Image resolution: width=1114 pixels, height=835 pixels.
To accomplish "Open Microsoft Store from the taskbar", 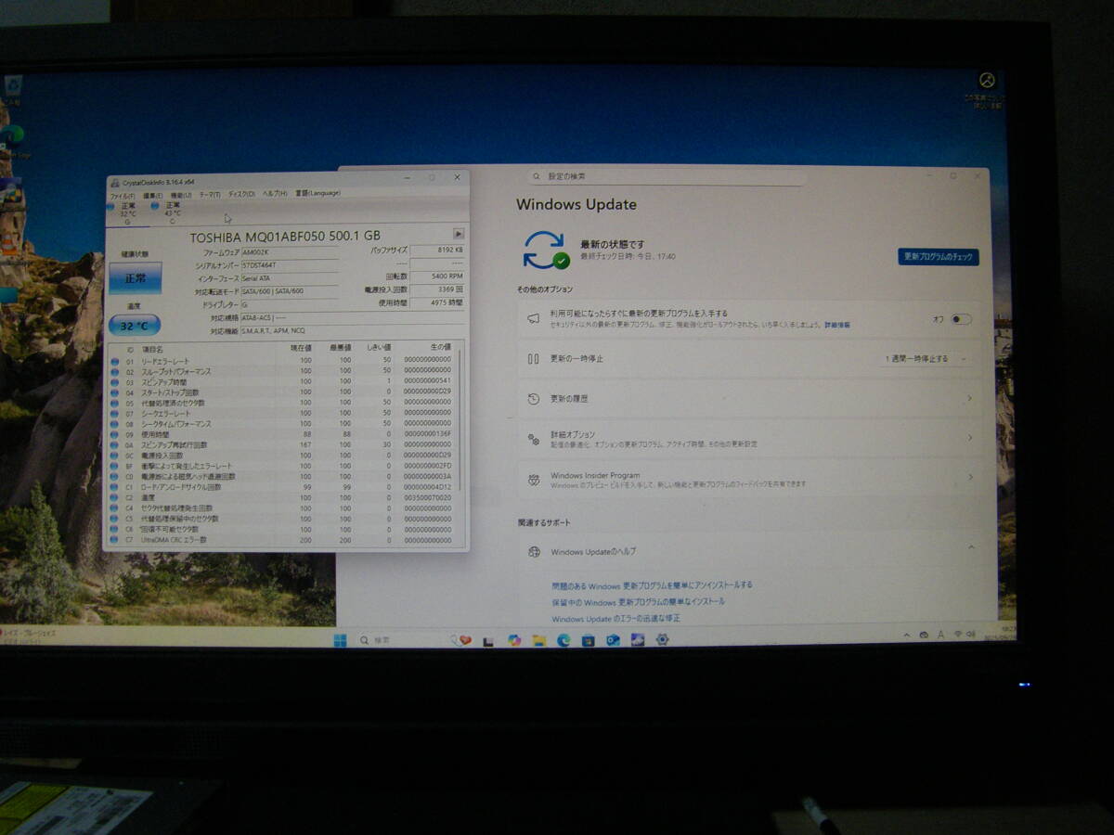I will pos(588,640).
